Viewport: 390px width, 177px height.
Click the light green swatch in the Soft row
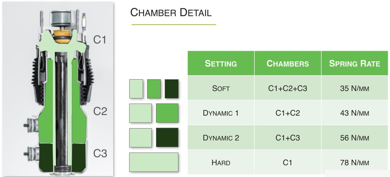pyautogui.click(x=136, y=89)
